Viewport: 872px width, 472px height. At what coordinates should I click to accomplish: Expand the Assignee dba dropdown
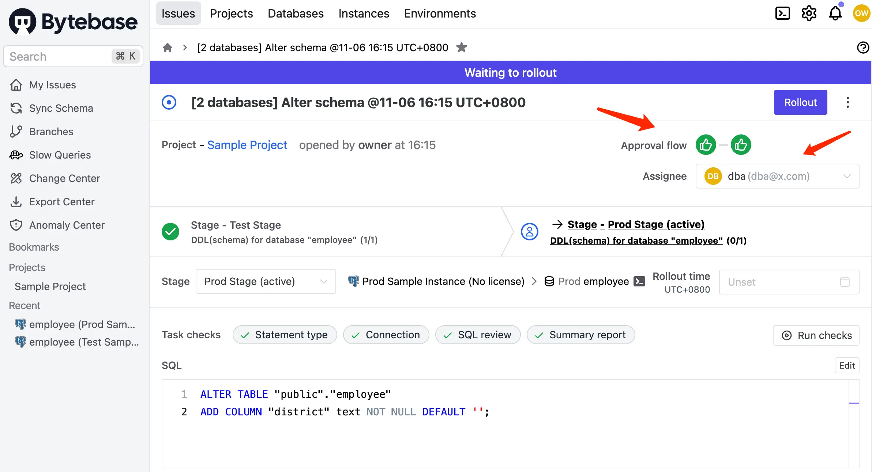click(777, 176)
